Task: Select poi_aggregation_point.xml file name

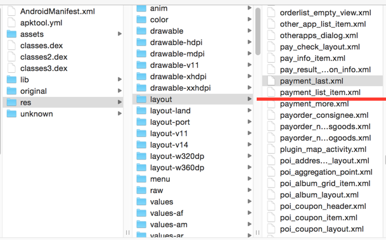Action: coord(326,172)
